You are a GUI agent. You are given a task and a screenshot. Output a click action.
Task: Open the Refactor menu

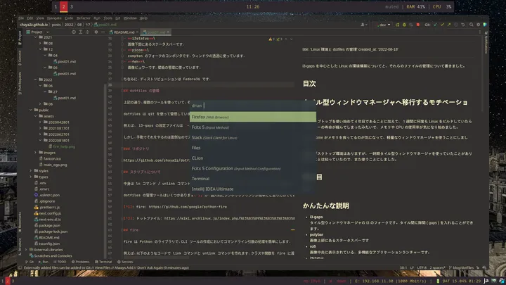(x=83, y=18)
